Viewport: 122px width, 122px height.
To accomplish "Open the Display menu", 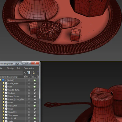I will (10, 68).
